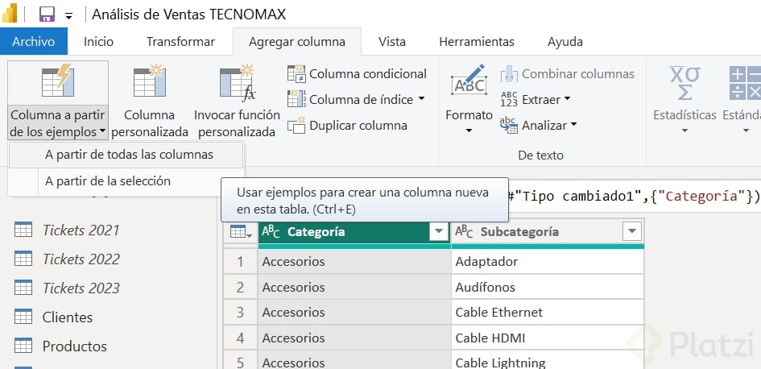Expand the Columna de índice dropdown
The width and height of the screenshot is (761, 369).
point(421,100)
